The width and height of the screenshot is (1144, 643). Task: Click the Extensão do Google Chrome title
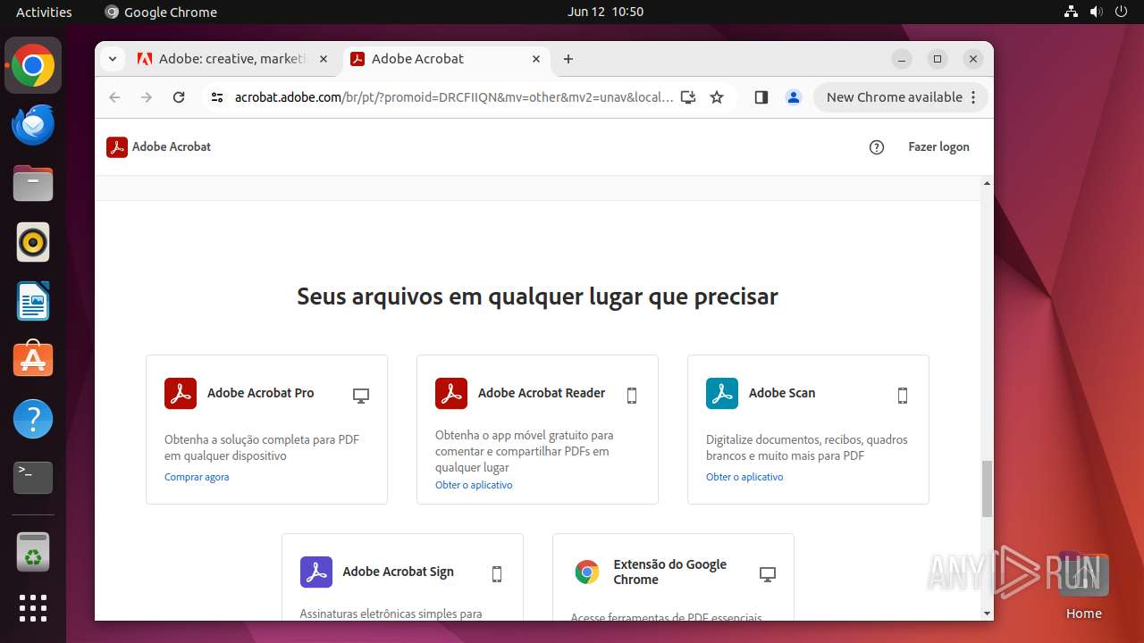click(670, 572)
